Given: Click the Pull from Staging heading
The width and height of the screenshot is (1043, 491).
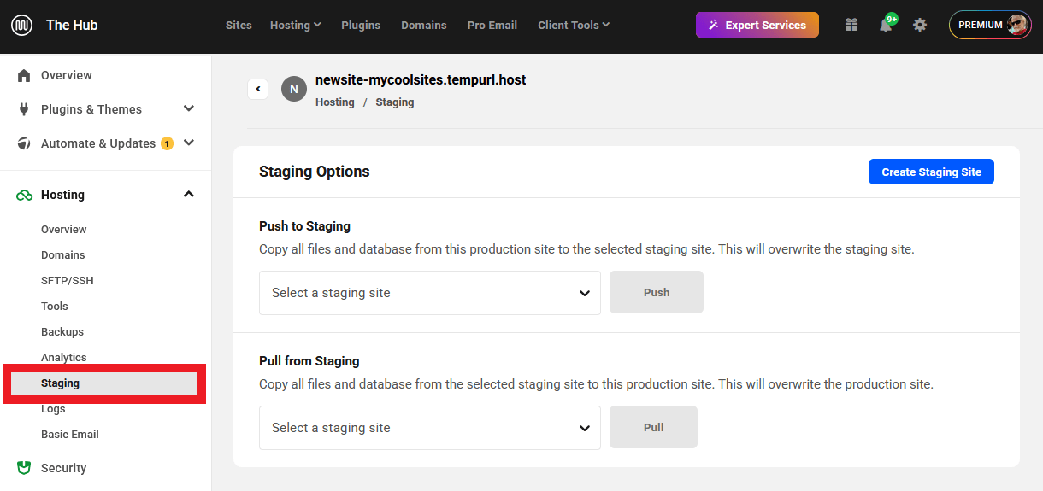Looking at the screenshot, I should point(309,361).
